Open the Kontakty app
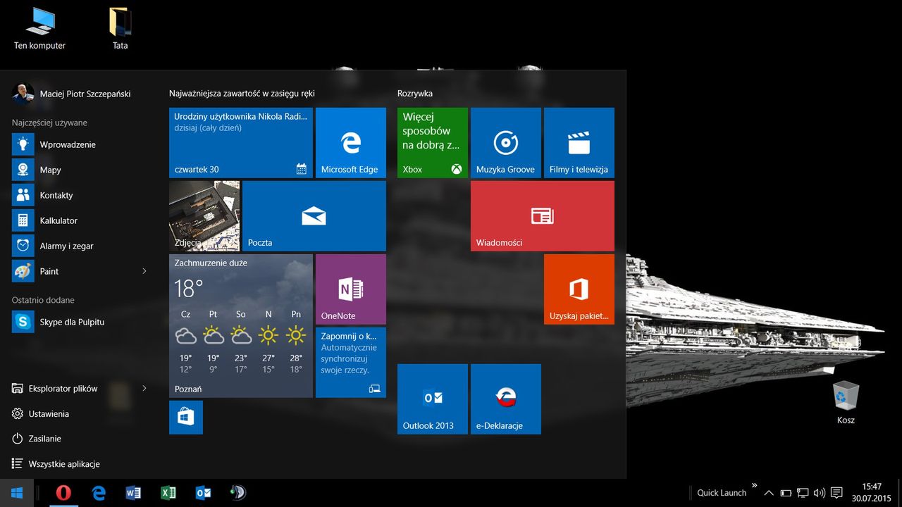The image size is (902, 507). 79,195
